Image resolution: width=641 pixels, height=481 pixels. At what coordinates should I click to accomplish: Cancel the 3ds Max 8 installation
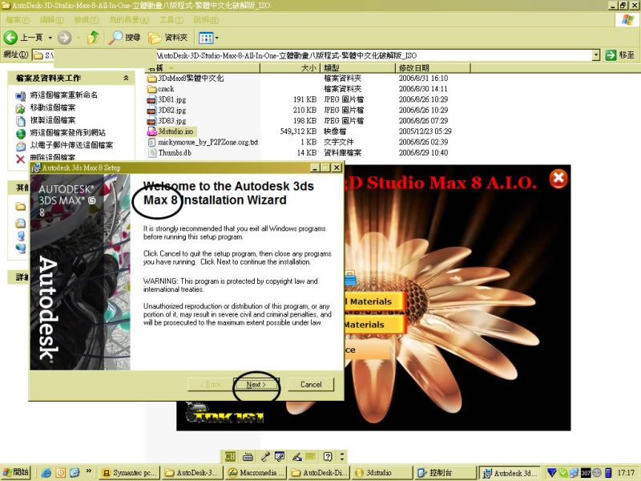coord(310,385)
